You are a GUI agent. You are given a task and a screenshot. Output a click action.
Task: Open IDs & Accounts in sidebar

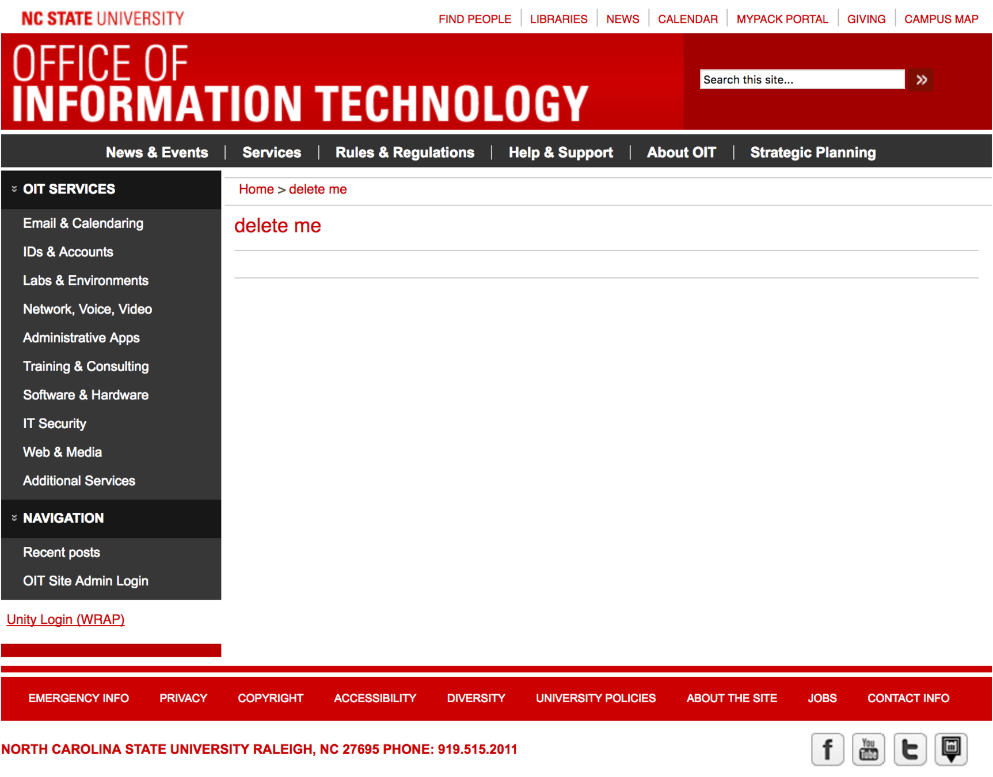[68, 252]
